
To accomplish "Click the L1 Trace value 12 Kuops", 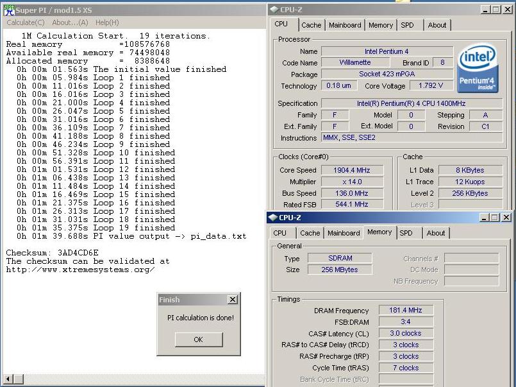I will coord(470,182).
